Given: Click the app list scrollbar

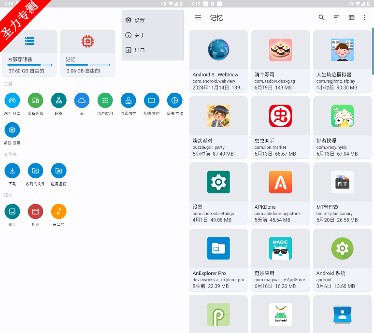Looking at the screenshot, I should (373, 51).
